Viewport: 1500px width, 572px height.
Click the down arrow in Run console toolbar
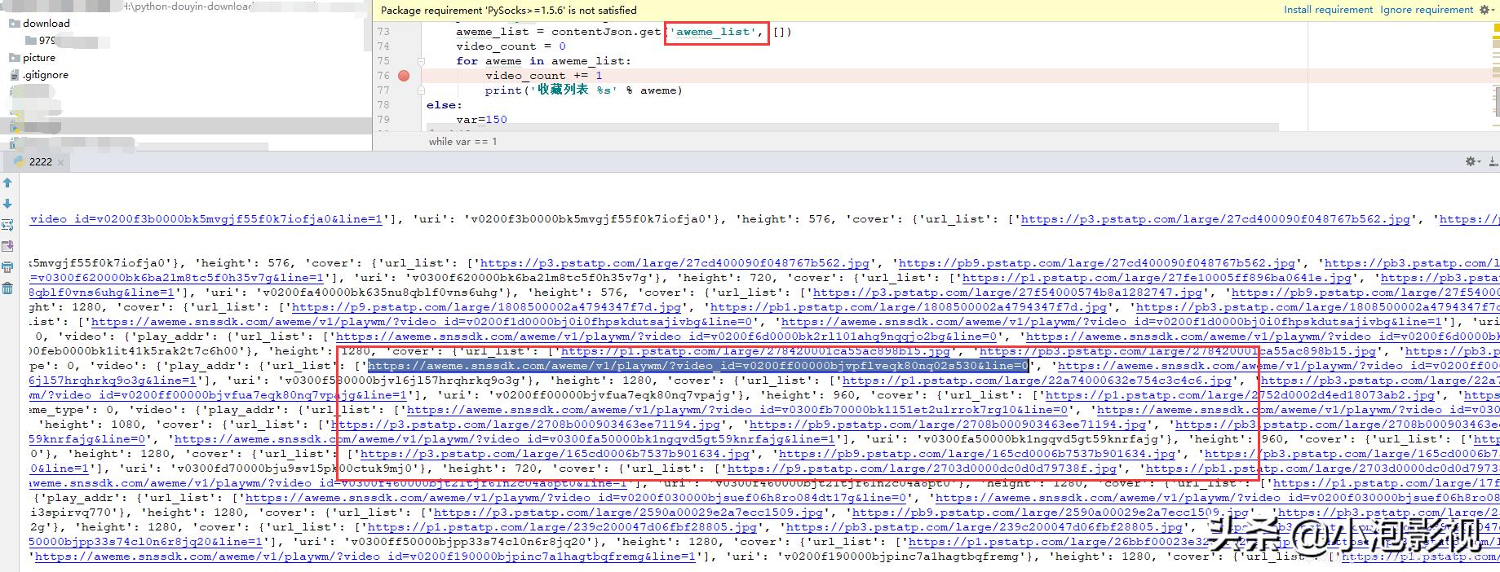7,204
